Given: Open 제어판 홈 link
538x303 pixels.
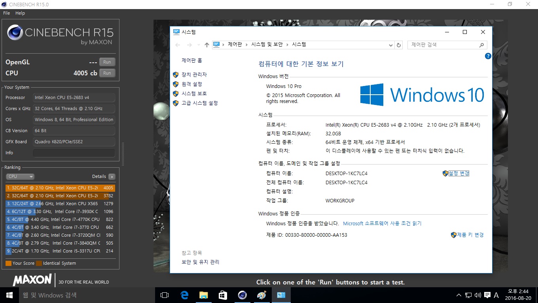Looking at the screenshot, I should pos(192,60).
